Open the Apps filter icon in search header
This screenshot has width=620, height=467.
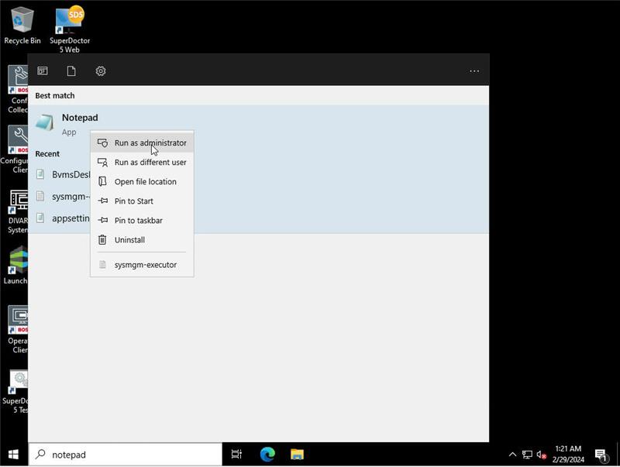coord(43,71)
